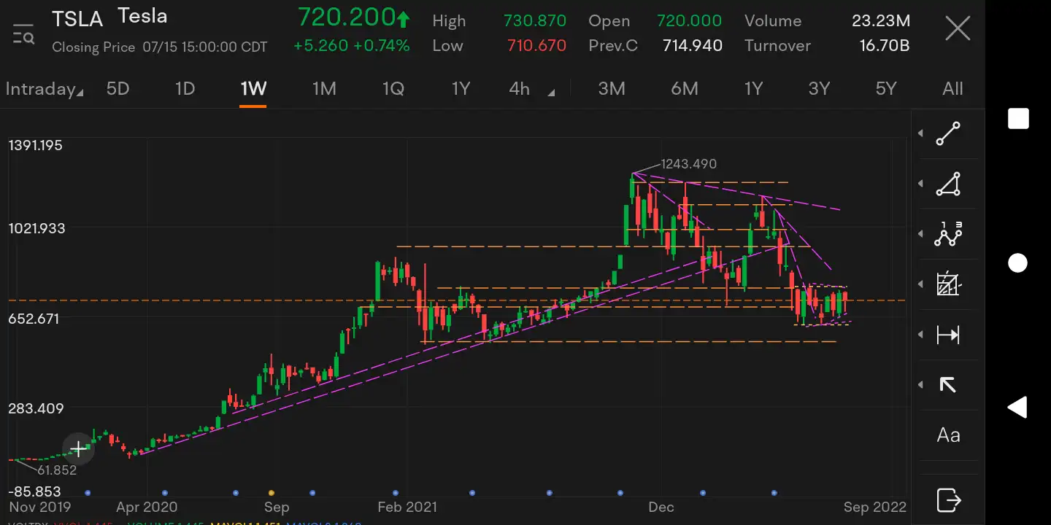This screenshot has width=1051, height=525.
Task: Tap the High value 730.870
Action: (535, 21)
